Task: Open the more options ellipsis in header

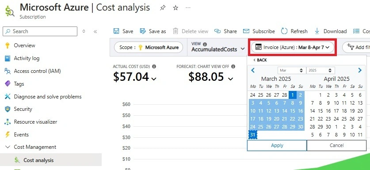Action: (188, 8)
